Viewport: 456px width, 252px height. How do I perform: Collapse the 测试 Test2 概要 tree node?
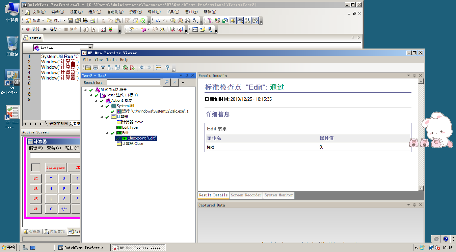pos(86,90)
